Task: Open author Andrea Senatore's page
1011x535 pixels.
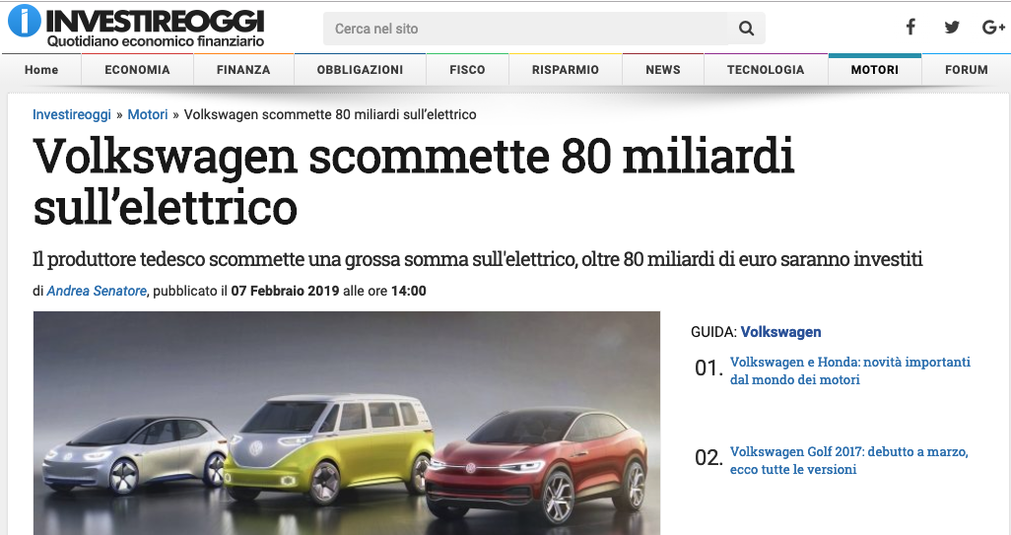Action: coord(97,291)
